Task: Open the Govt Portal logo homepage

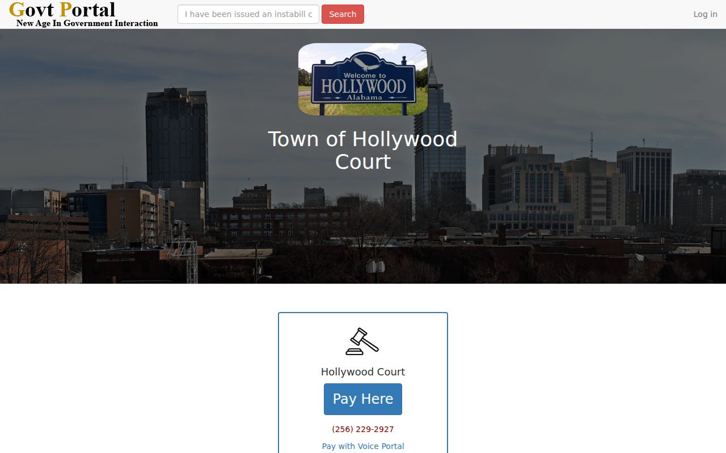Action: coord(84,14)
